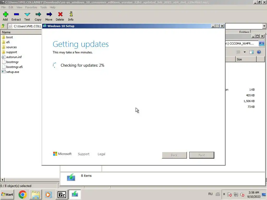Sort by the Name column header
The image size is (267, 200).
[21, 32]
